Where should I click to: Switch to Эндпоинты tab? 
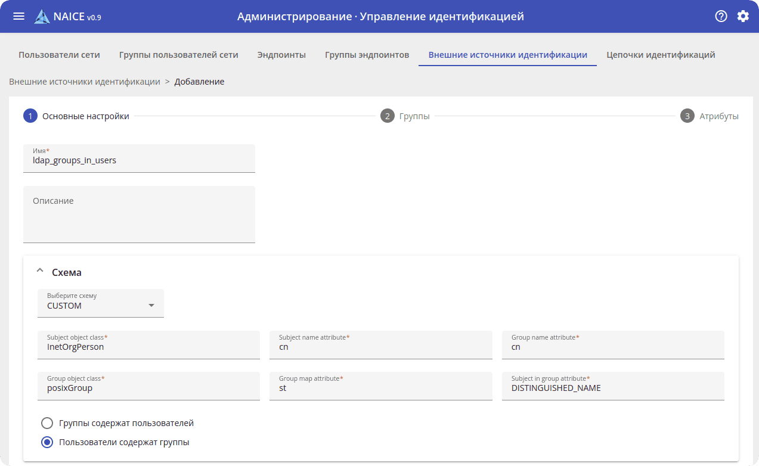click(281, 55)
